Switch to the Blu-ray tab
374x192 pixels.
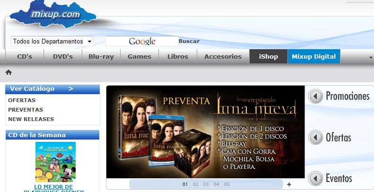point(101,57)
